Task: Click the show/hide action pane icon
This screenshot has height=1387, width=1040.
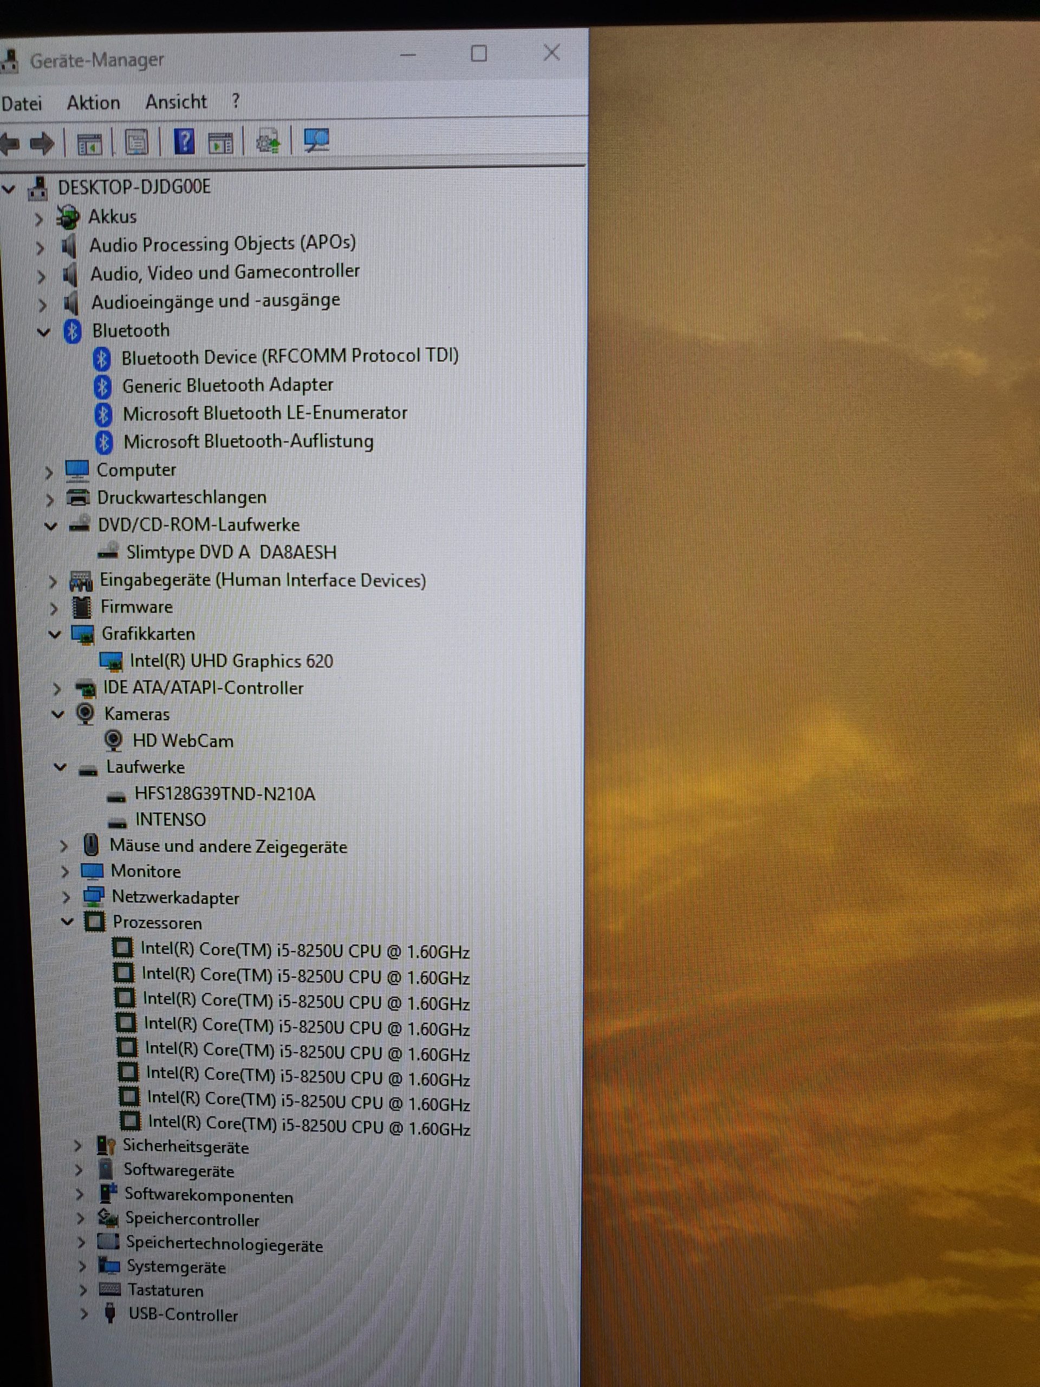Action: click(x=220, y=143)
